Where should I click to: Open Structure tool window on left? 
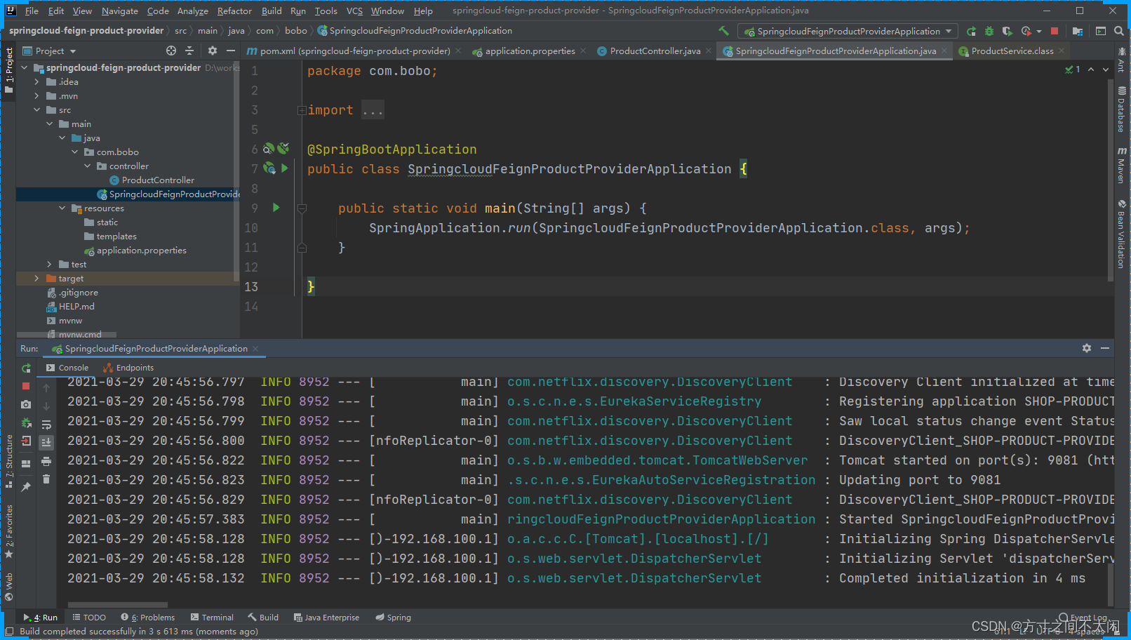pyautogui.click(x=9, y=461)
